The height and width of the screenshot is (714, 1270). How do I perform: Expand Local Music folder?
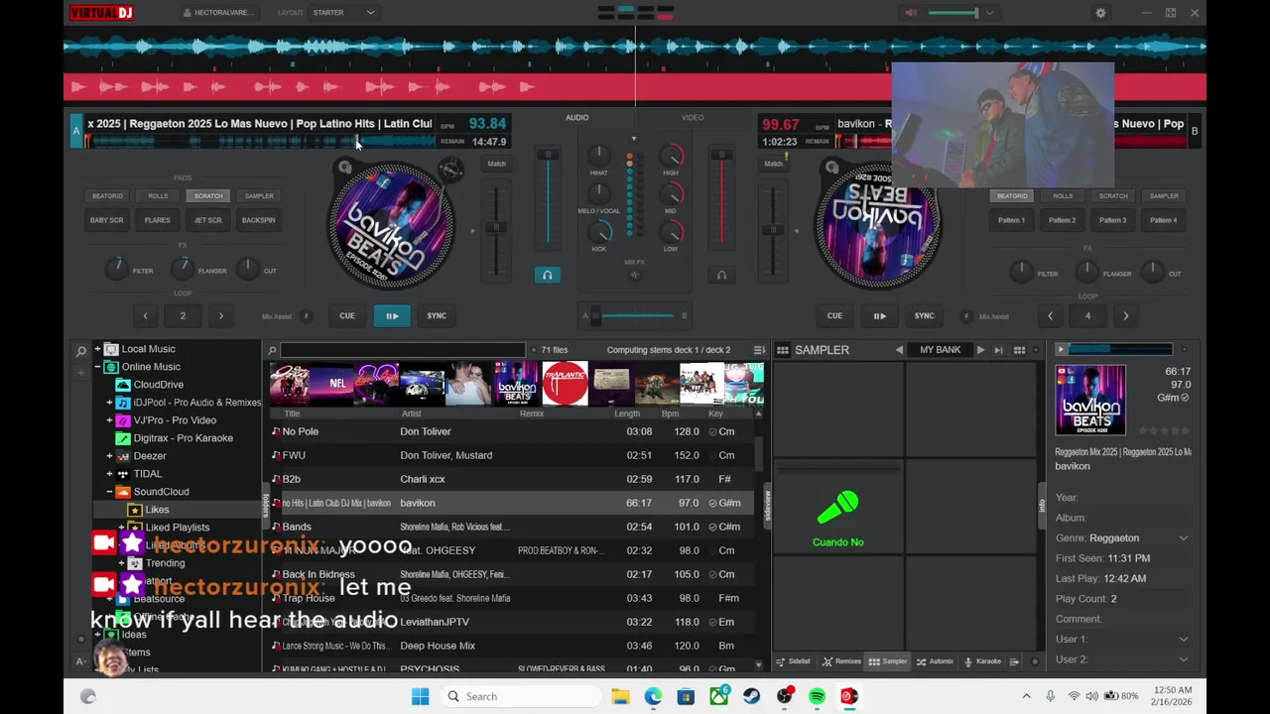[x=97, y=349]
